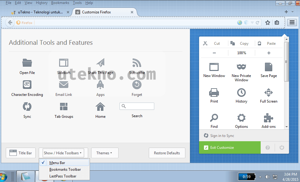300x182 pixels.
Task: Click the power quit icon in panel
Action: 282,147
